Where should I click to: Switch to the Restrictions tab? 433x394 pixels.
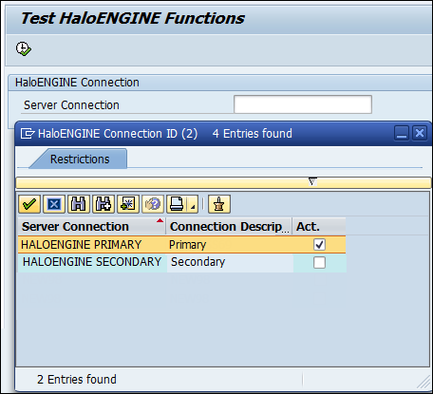(80, 159)
